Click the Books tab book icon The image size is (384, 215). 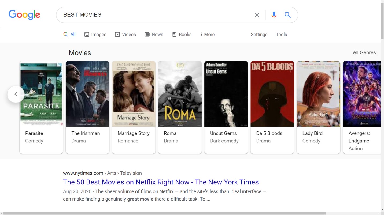coord(174,35)
